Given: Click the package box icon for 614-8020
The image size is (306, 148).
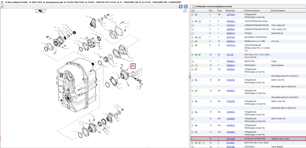Looking at the screenshot, I should click(x=203, y=143).
